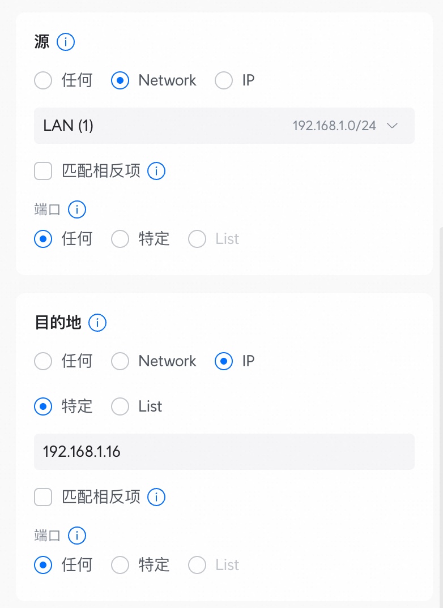The width and height of the screenshot is (443, 608).
Task: Enable source 匹配相反项 checkbox
Action: pyautogui.click(x=43, y=171)
